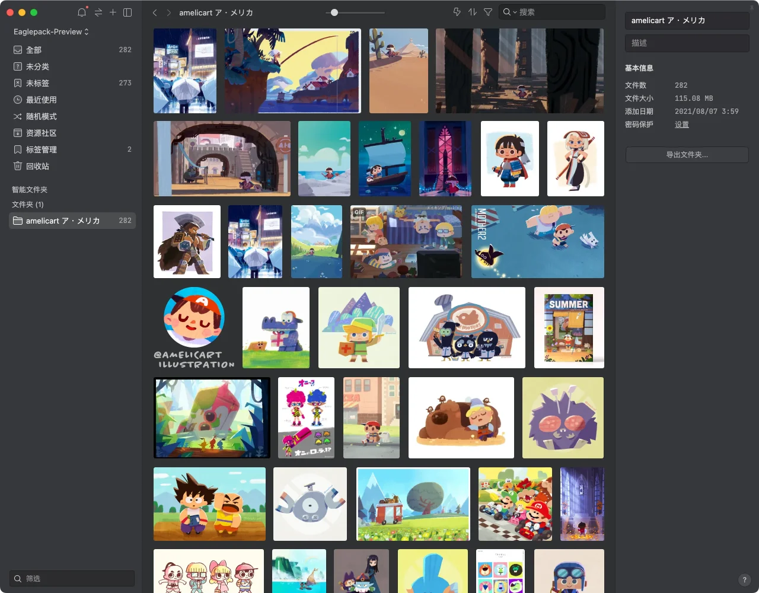
Task: Click the 导出文件夹... button
Action: point(687,155)
